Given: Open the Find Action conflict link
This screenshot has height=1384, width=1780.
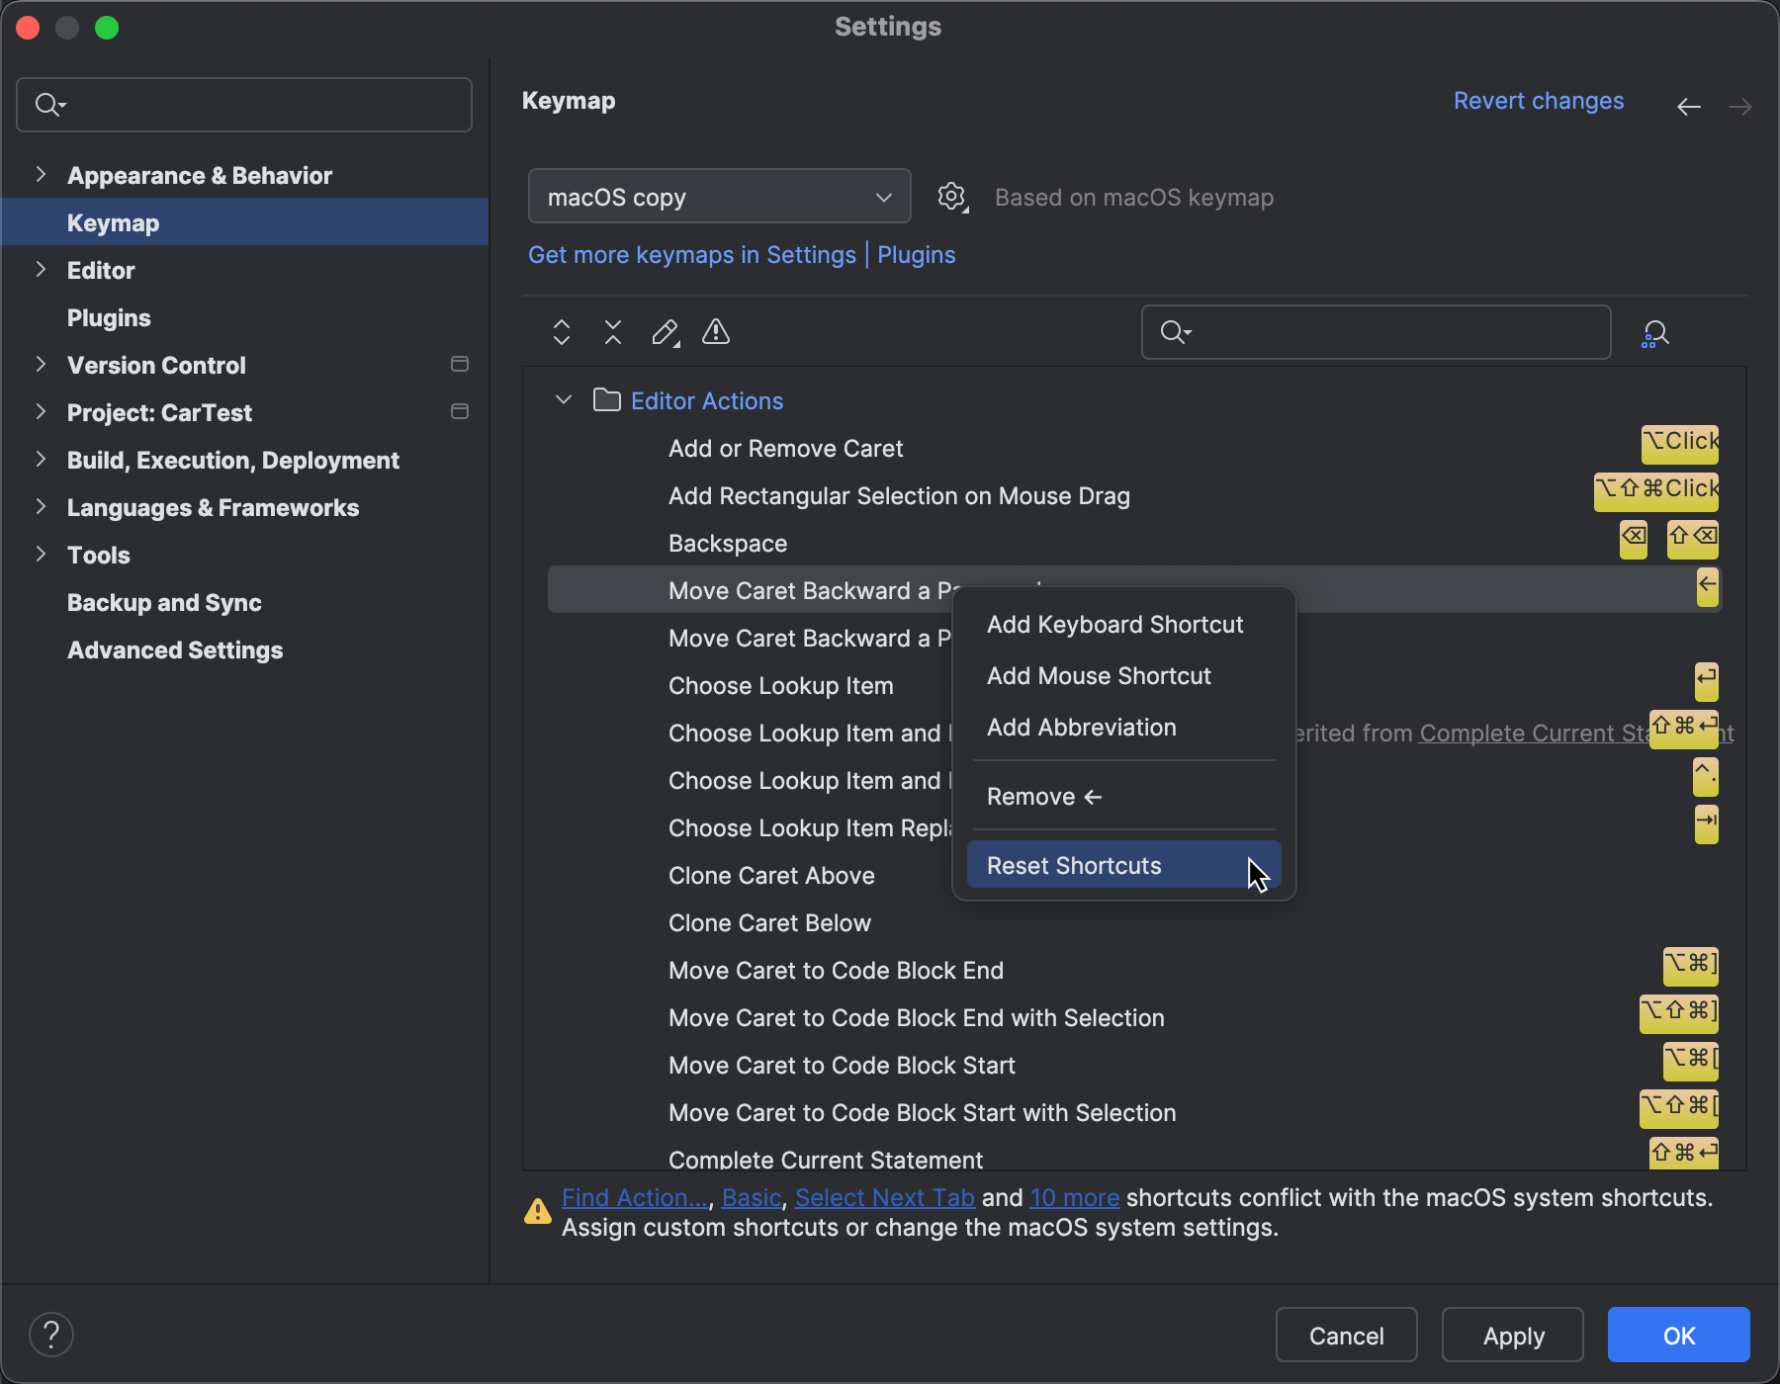Looking at the screenshot, I should coord(633,1197).
